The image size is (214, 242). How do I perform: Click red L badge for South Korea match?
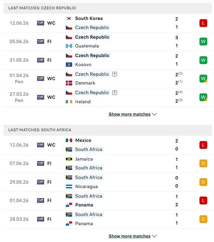(203, 23)
